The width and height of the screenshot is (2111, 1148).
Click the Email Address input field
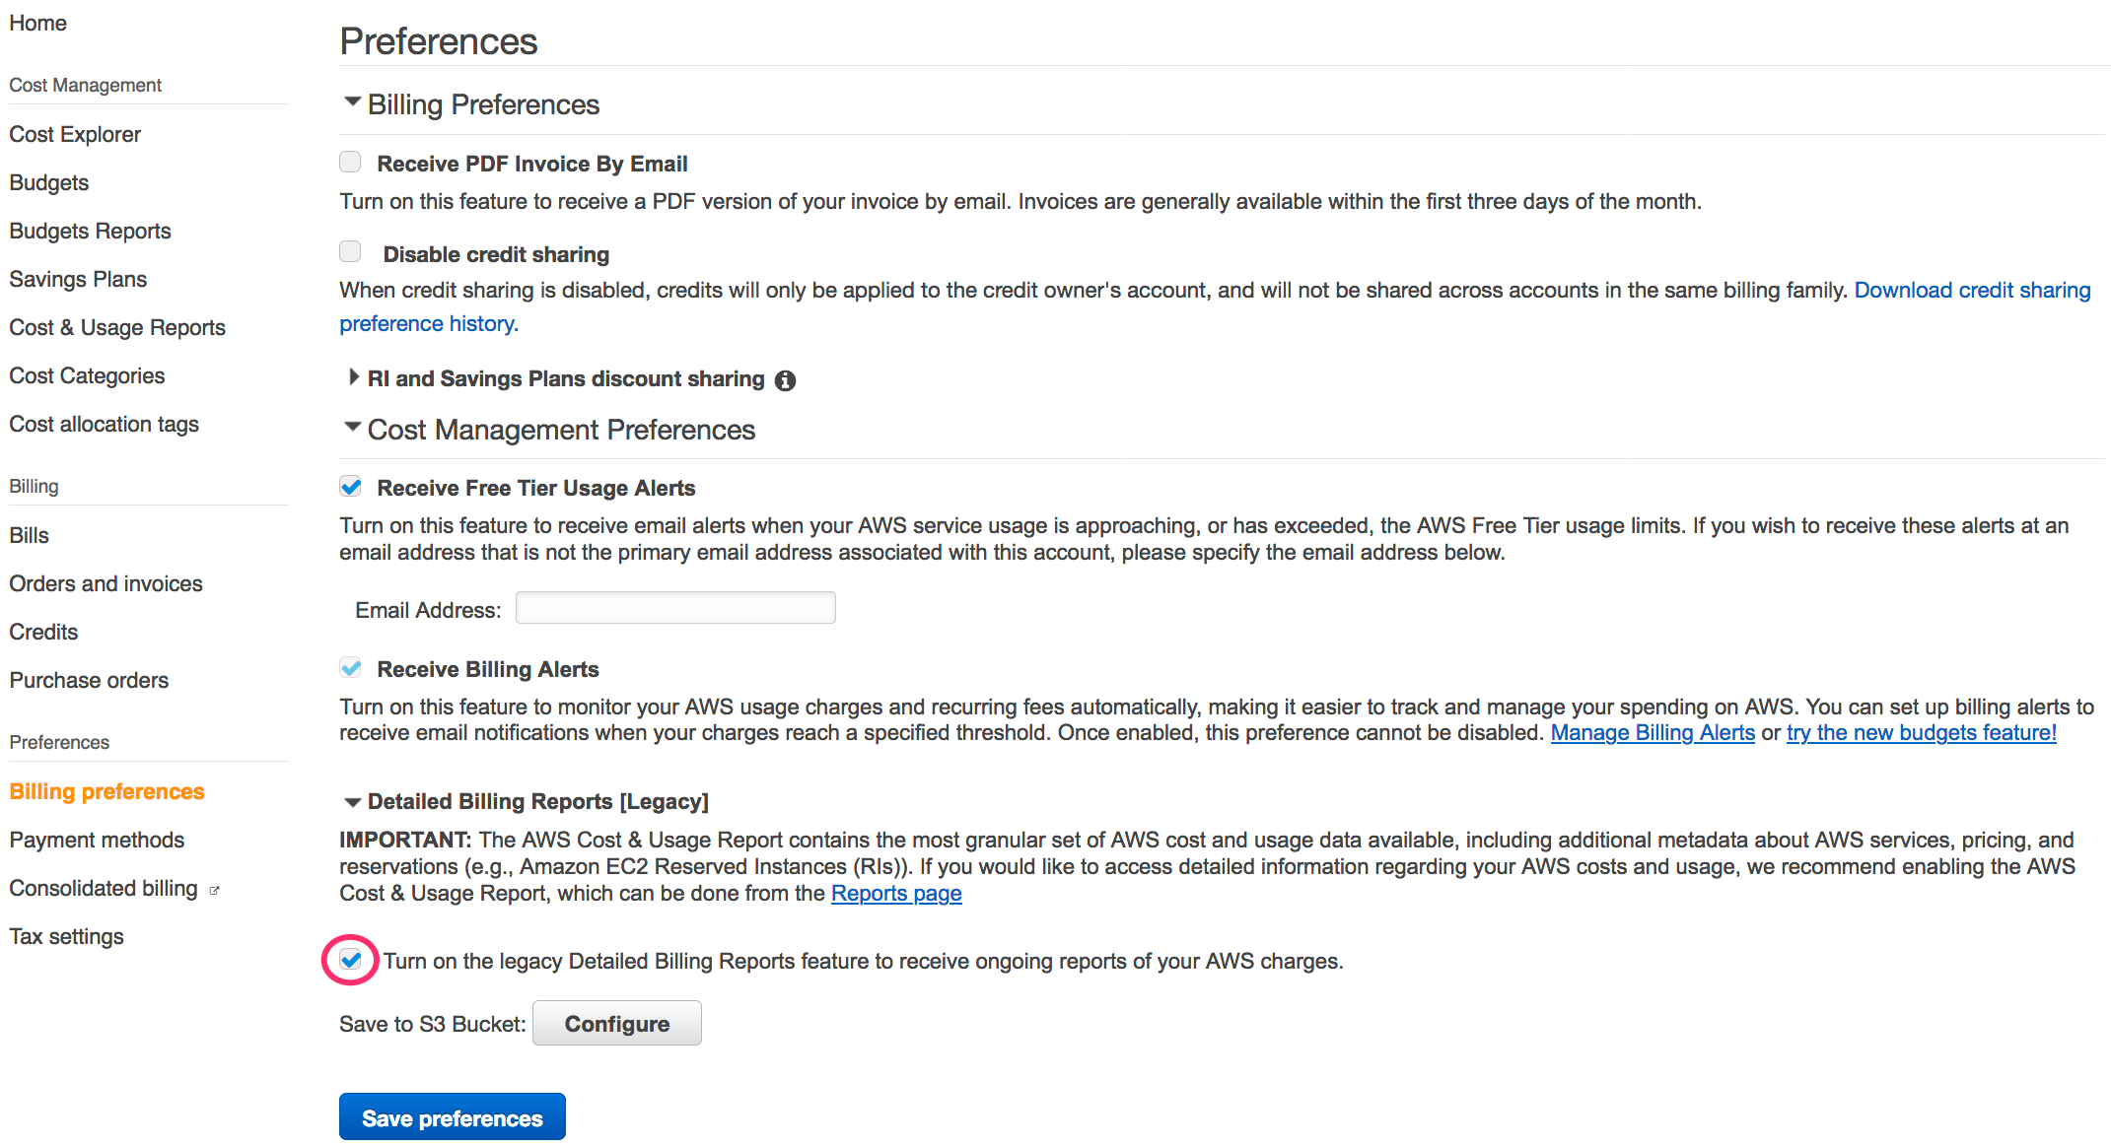675,608
